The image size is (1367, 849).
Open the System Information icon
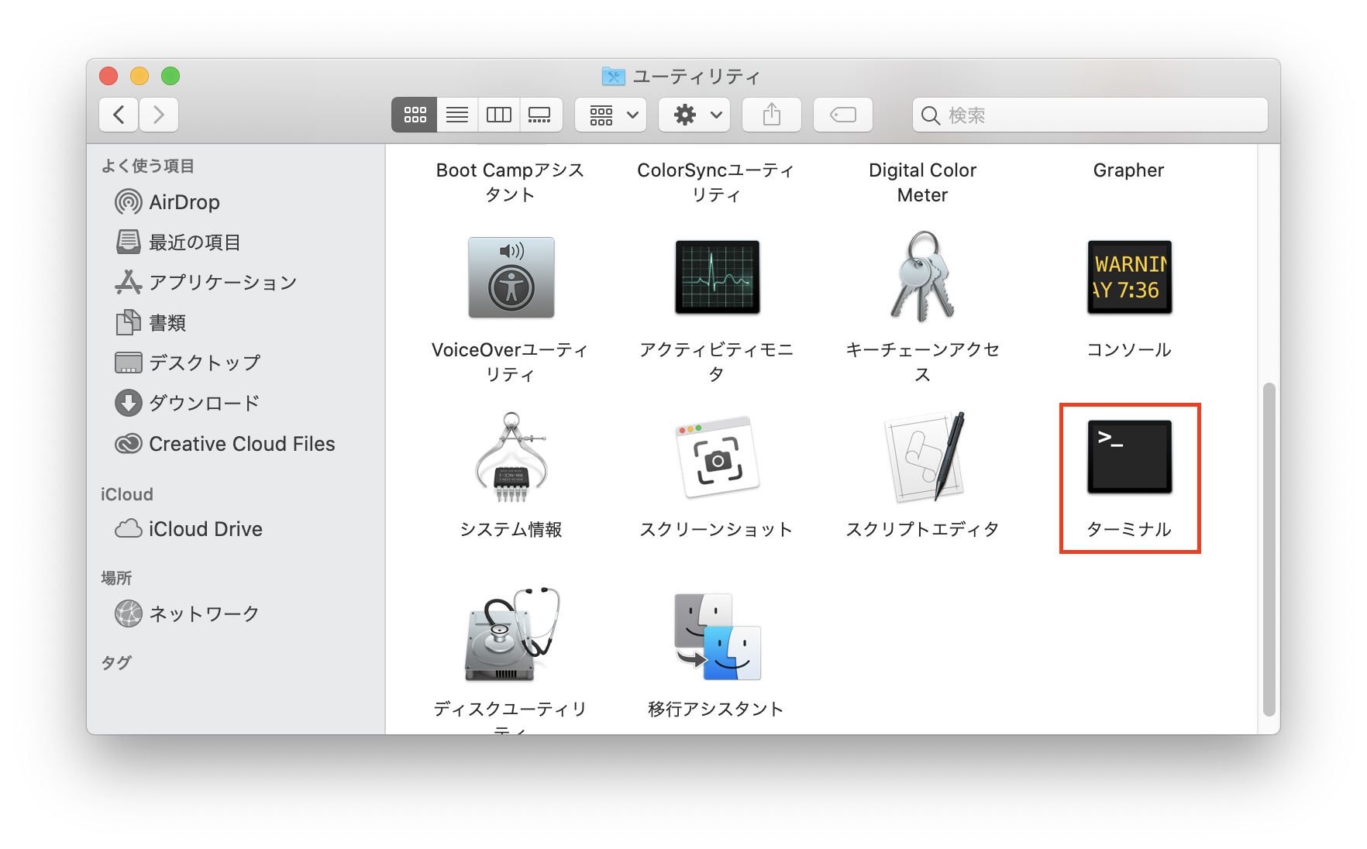point(511,459)
